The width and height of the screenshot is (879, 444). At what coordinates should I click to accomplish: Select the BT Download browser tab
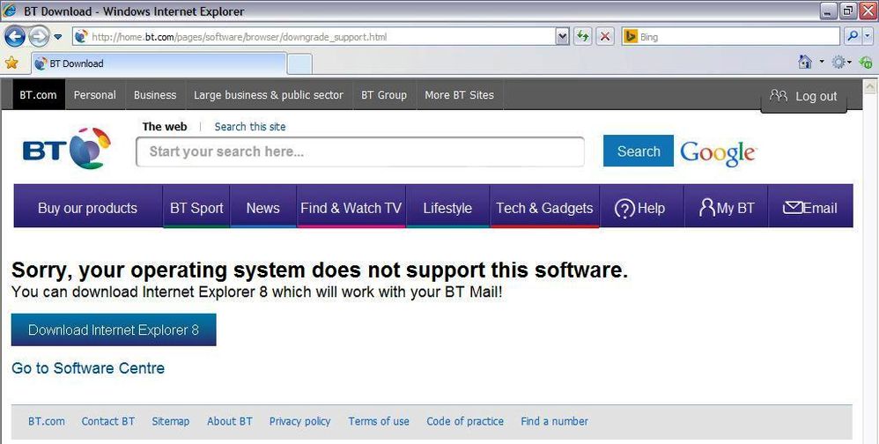[x=159, y=64]
